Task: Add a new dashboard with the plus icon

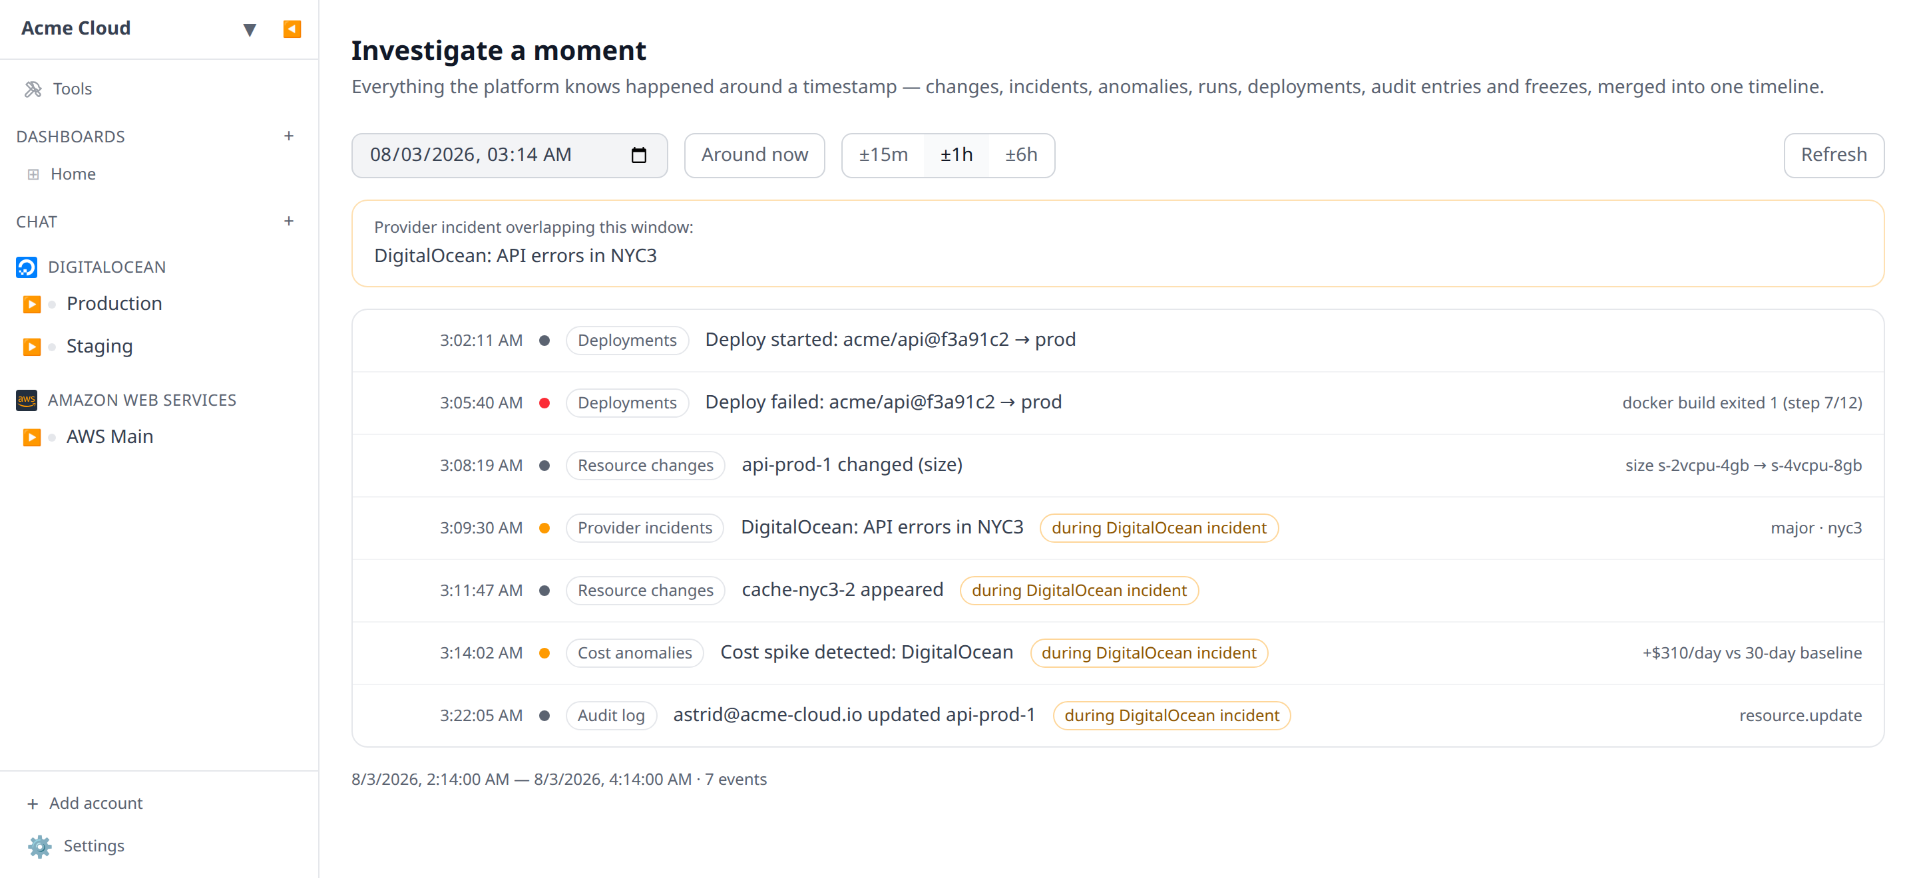Action: point(289,136)
